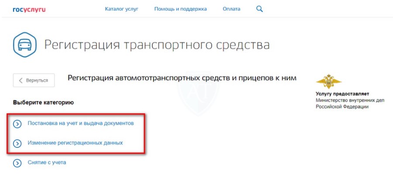Go to Оплата section

(231, 9)
